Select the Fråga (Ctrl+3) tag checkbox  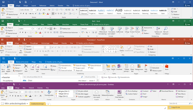[x=56, y=96]
